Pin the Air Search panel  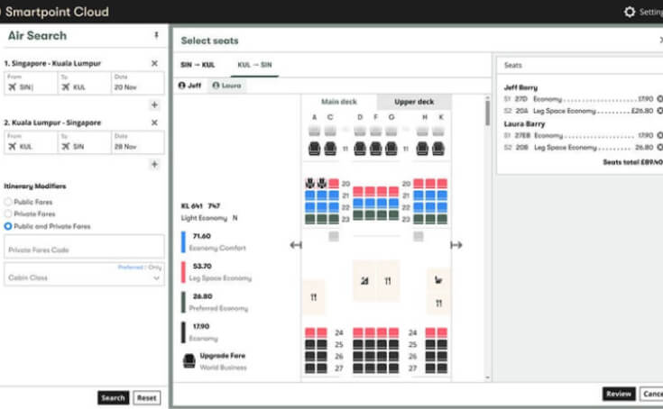coord(156,36)
